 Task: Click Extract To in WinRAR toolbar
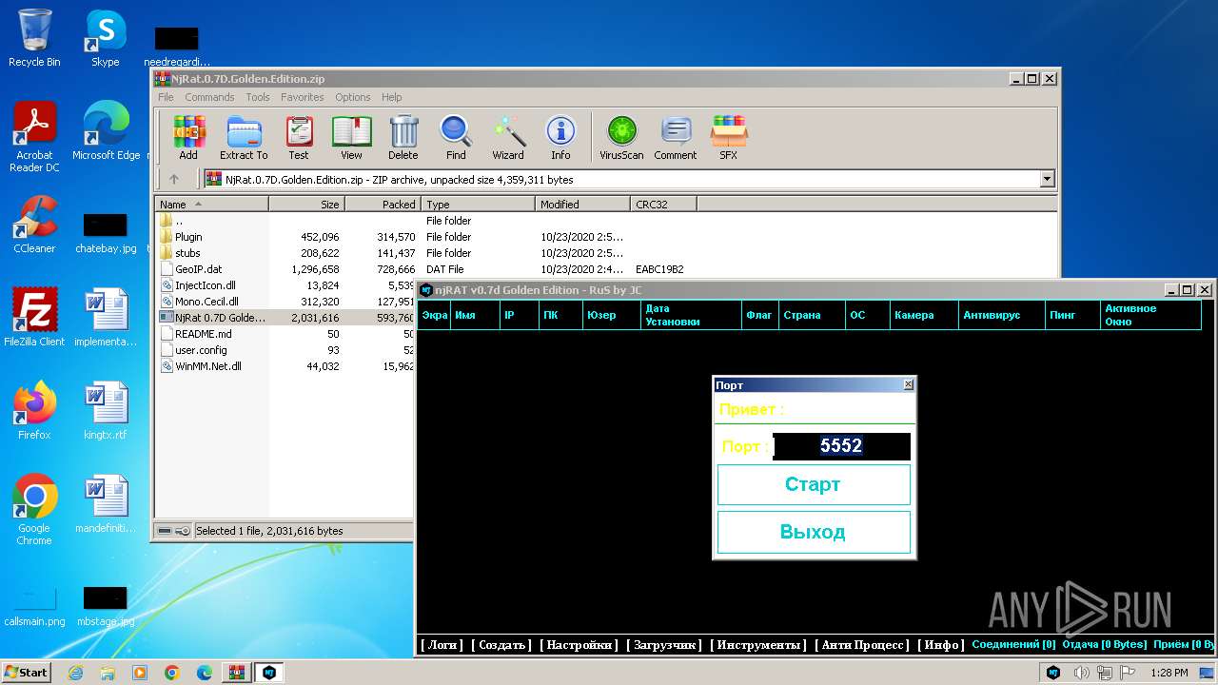pyautogui.click(x=244, y=138)
